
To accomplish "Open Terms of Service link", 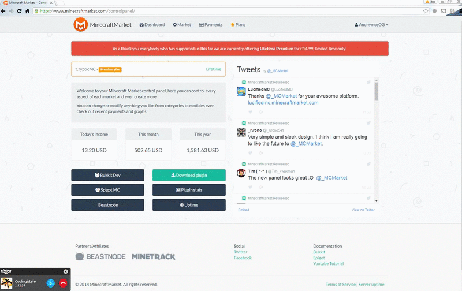I will 341,285.
